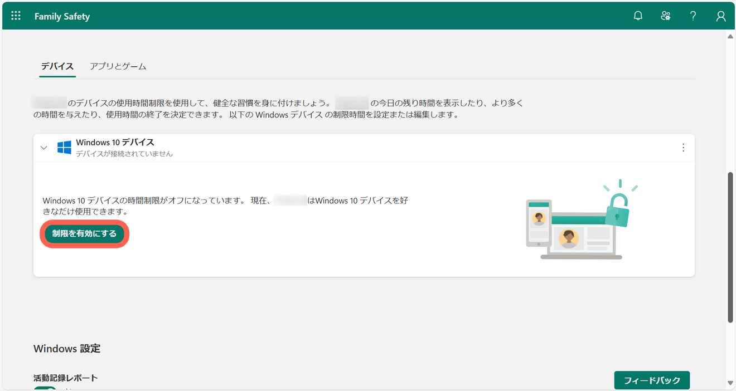Click the scrollbar down arrow
Image resolution: width=736 pixels, height=391 pixels.
[x=730, y=383]
